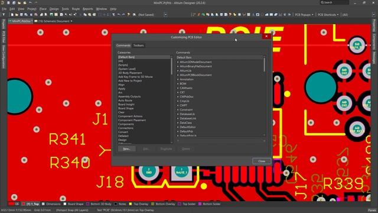Click the Search field in the title bar
378x213 pixels.
point(334,2)
